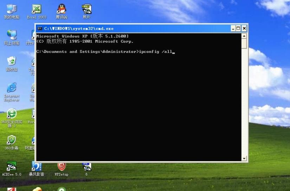Image resolution: width=290 pixels, height=191 pixels.
Task: Click the 'ipconfig /all' command text
Action: (155, 52)
